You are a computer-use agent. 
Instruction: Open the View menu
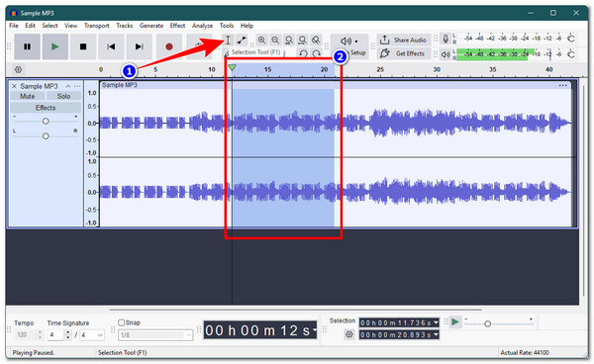pos(70,26)
